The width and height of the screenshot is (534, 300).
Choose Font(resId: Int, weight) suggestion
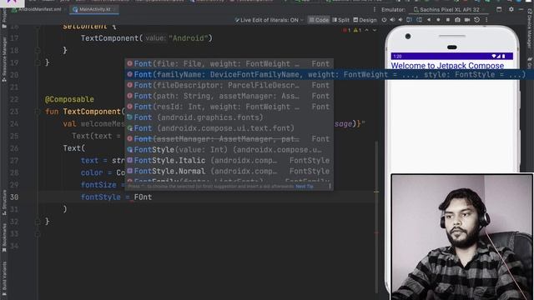[x=229, y=107]
